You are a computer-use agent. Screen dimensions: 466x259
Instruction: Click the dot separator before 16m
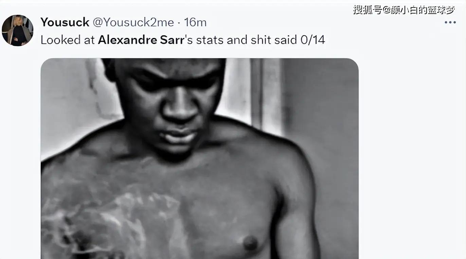pos(179,22)
